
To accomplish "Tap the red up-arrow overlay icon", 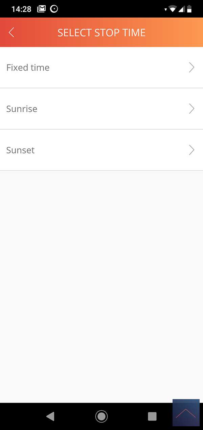I will 186,413.
